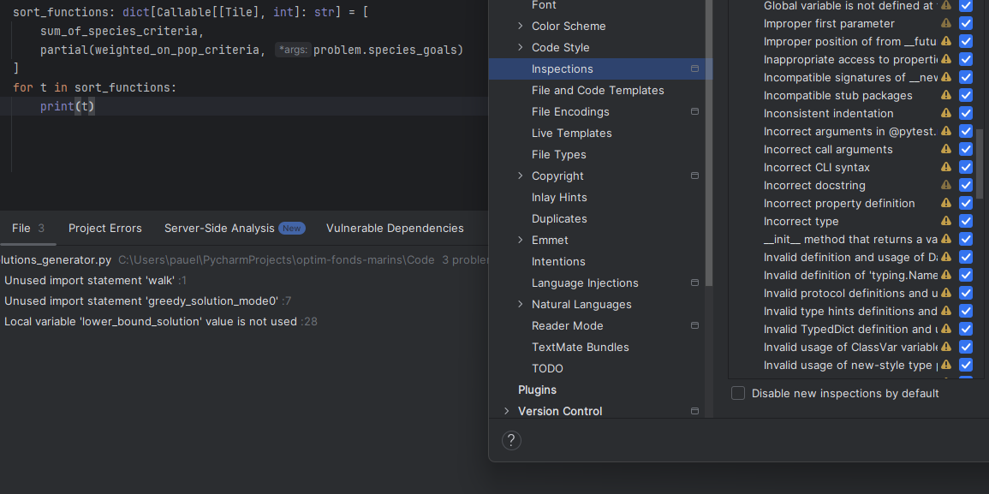Click warning icon for Invalid definition of typing.Name
The image size is (989, 494).
[x=946, y=275]
